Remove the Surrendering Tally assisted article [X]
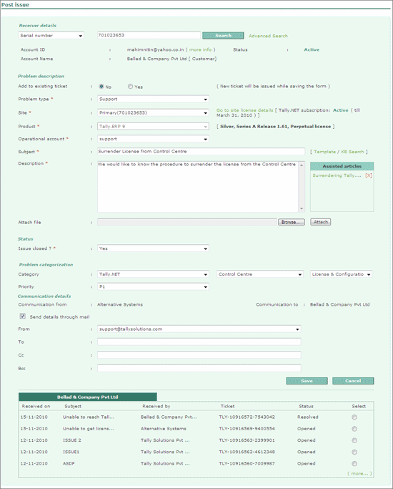 369,175
